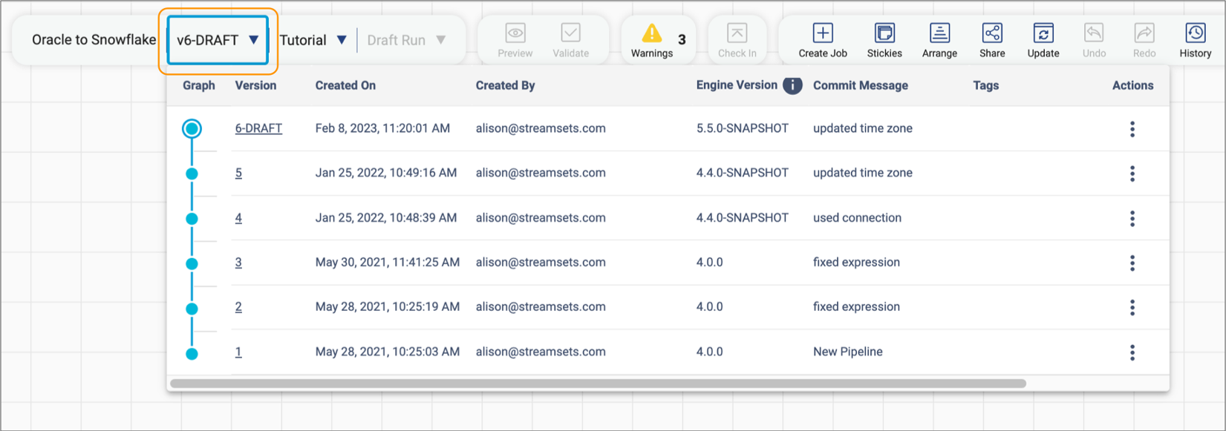Click the Commit Message column header
1226x431 pixels.
tap(861, 85)
